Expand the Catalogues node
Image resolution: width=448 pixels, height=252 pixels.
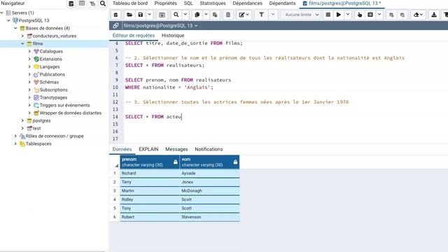tap(29, 51)
